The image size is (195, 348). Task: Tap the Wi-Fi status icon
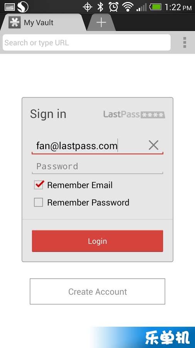tap(128, 7)
